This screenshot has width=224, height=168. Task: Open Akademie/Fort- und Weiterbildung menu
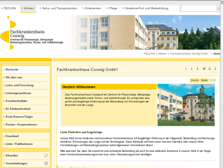(145, 8)
